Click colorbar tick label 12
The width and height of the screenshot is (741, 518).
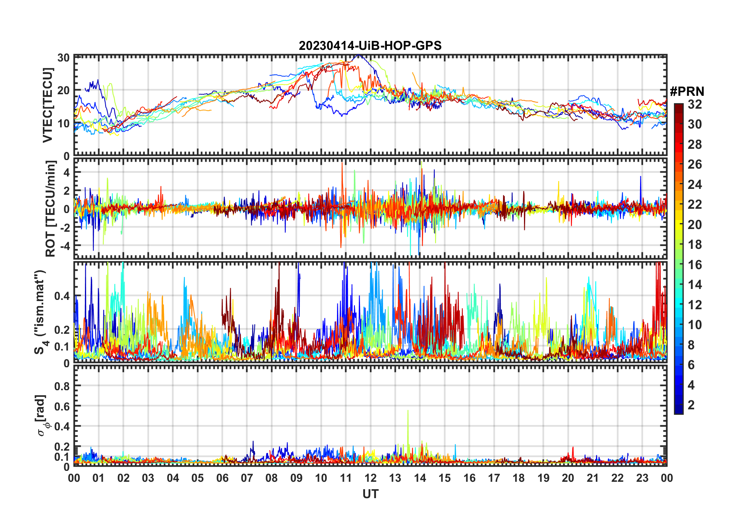point(695,305)
